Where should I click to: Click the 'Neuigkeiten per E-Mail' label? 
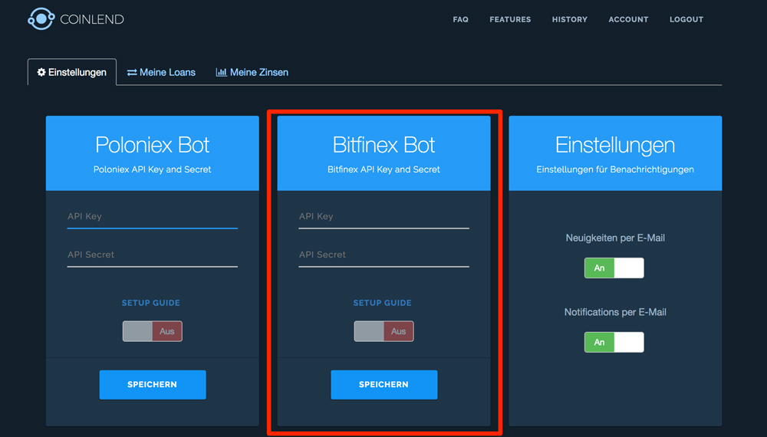click(615, 238)
